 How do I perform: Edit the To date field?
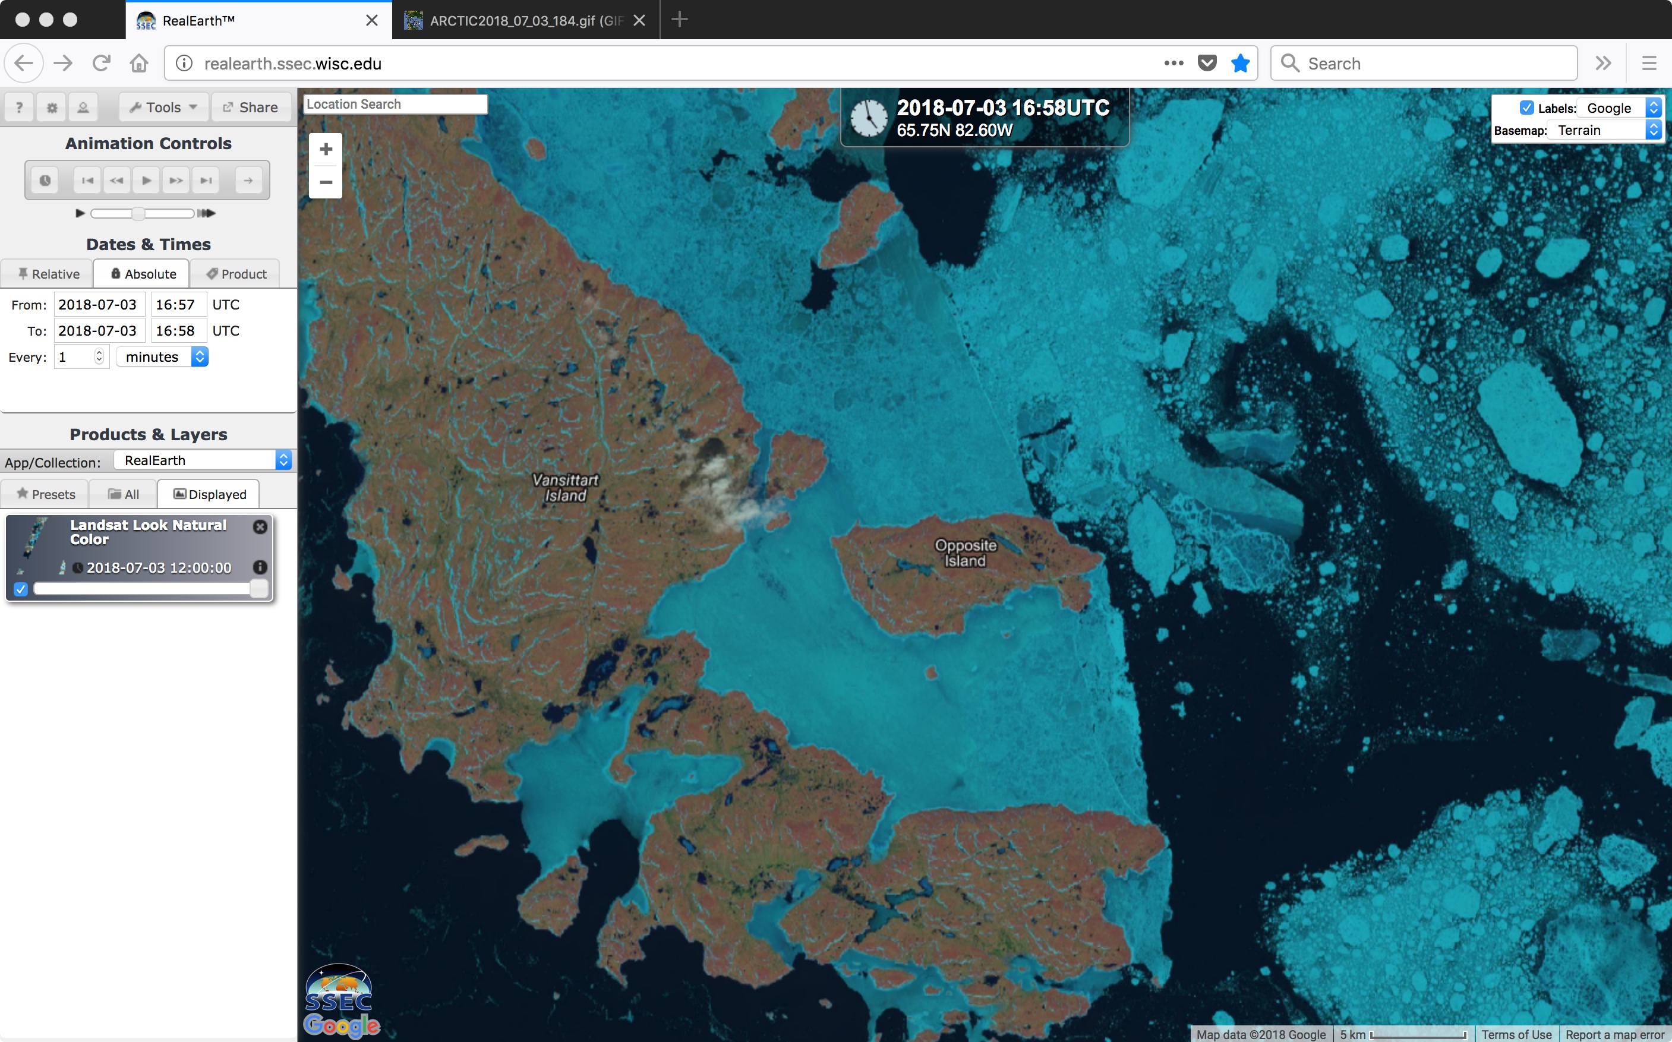[x=99, y=331]
